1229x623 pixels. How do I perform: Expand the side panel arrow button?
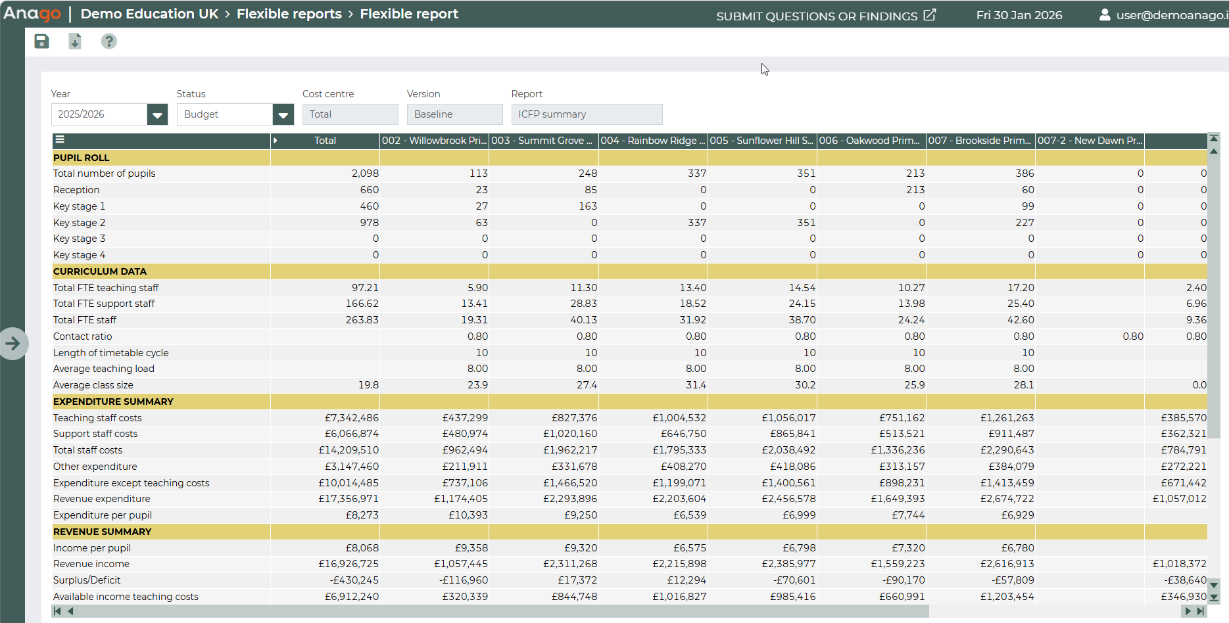13,343
